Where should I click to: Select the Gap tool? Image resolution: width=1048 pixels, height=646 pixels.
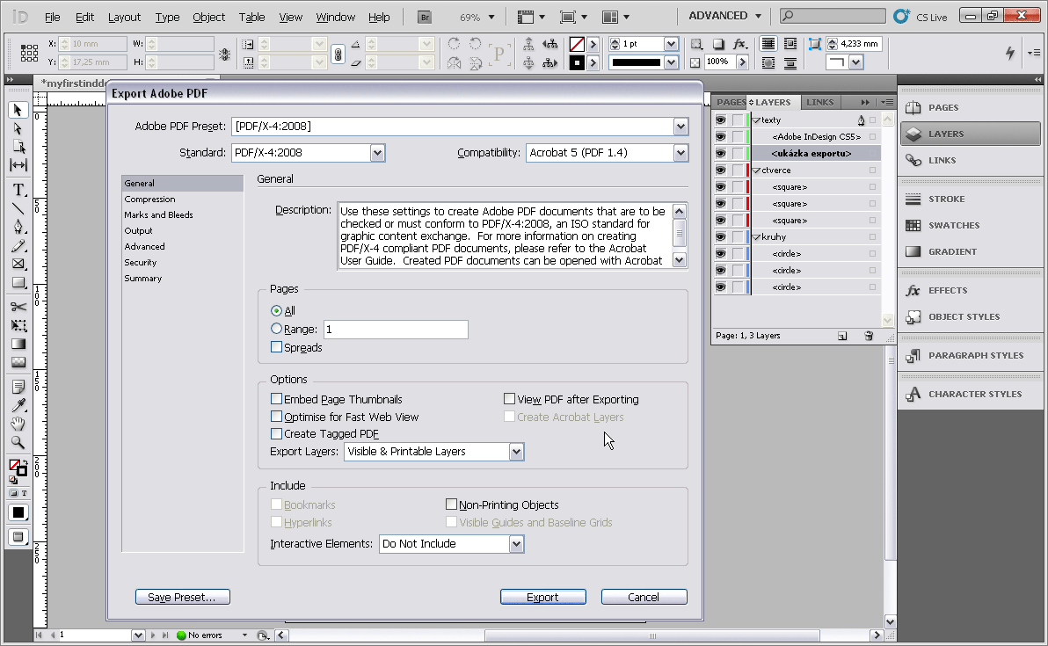(x=18, y=165)
